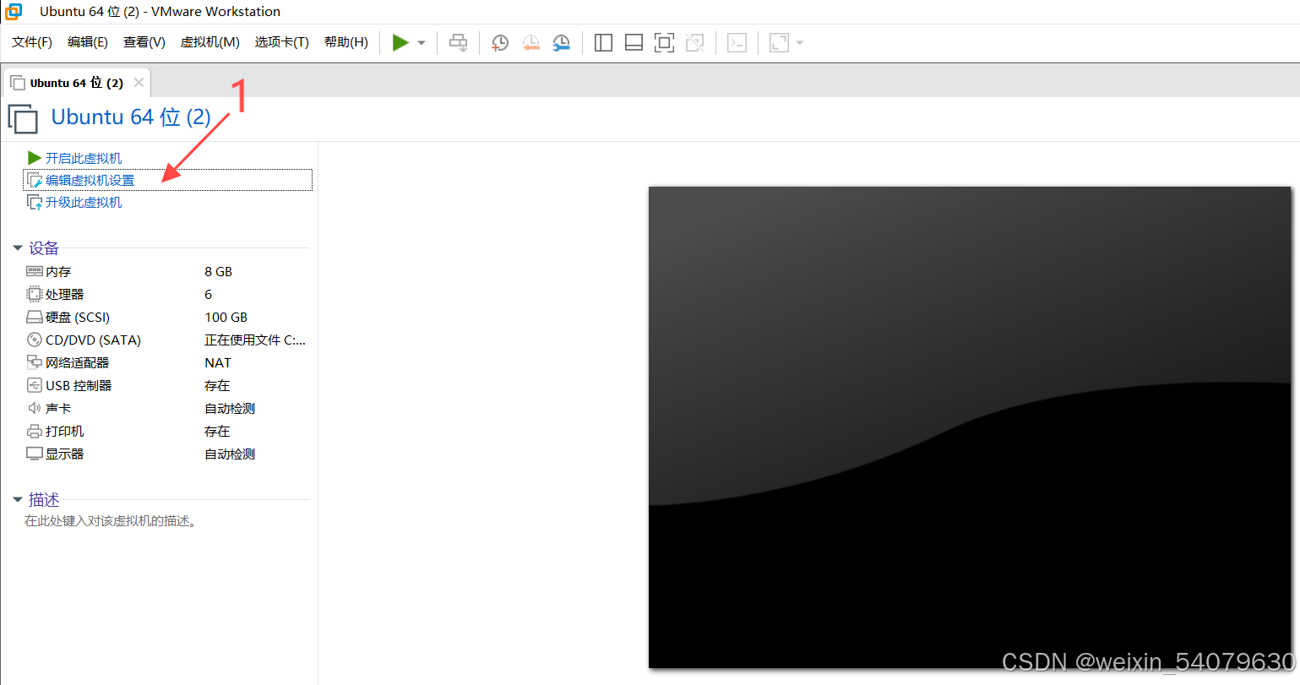1300x685 pixels.
Task: Select the 硬盘 (SCSI) device row
Action: [x=166, y=317]
